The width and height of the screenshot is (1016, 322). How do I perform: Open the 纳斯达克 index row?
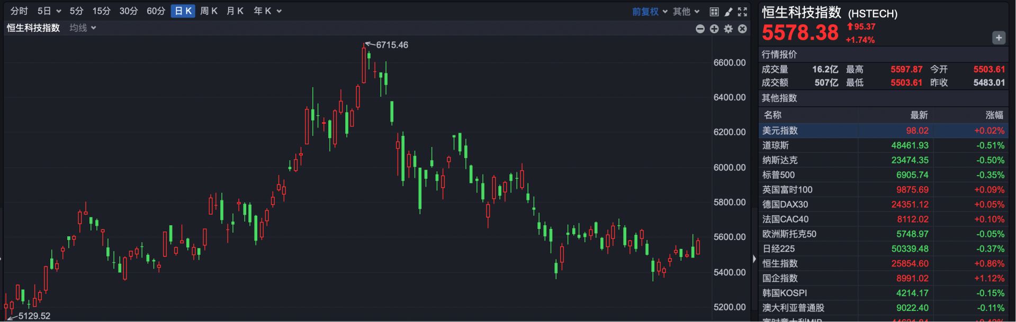780,160
